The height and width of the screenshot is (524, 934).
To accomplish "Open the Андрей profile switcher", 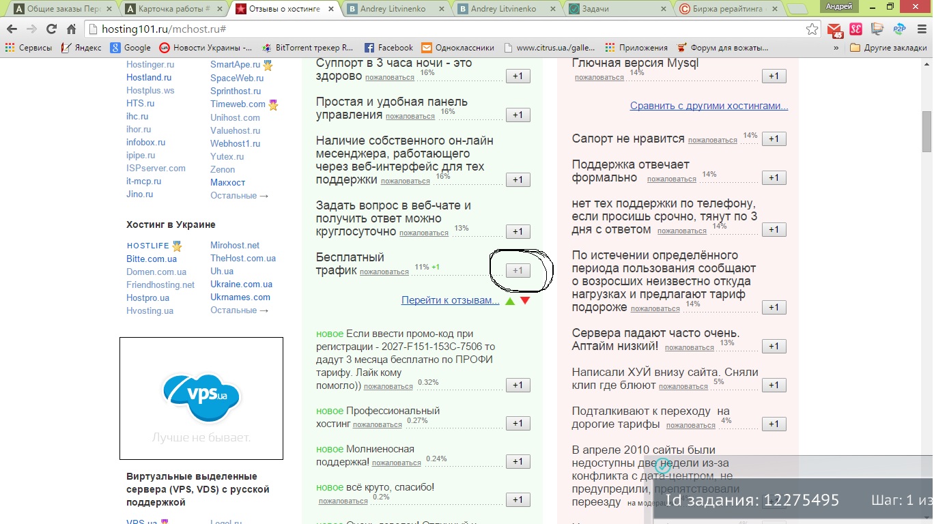I will pos(838,6).
